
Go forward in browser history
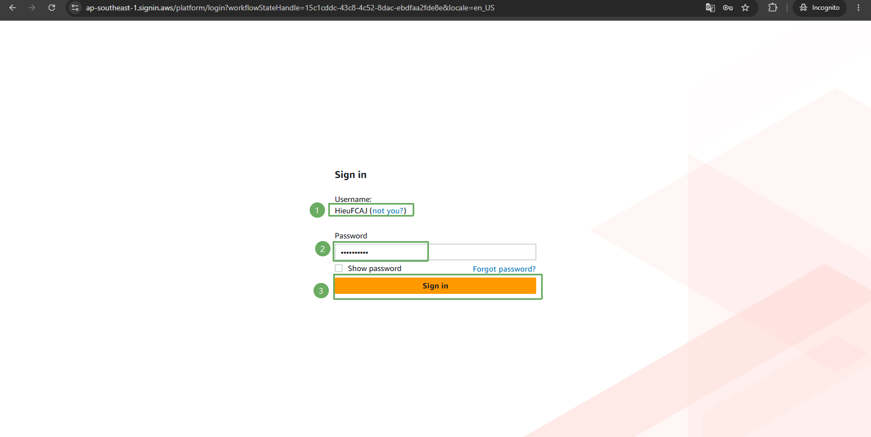pyautogui.click(x=32, y=8)
